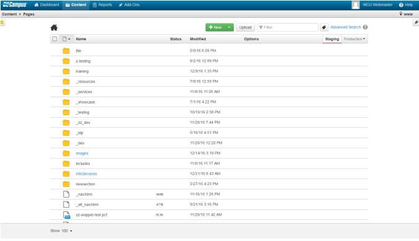The height and width of the screenshot is (241, 419).
Task: Open the Dashboard menu
Action: [x=47, y=5]
